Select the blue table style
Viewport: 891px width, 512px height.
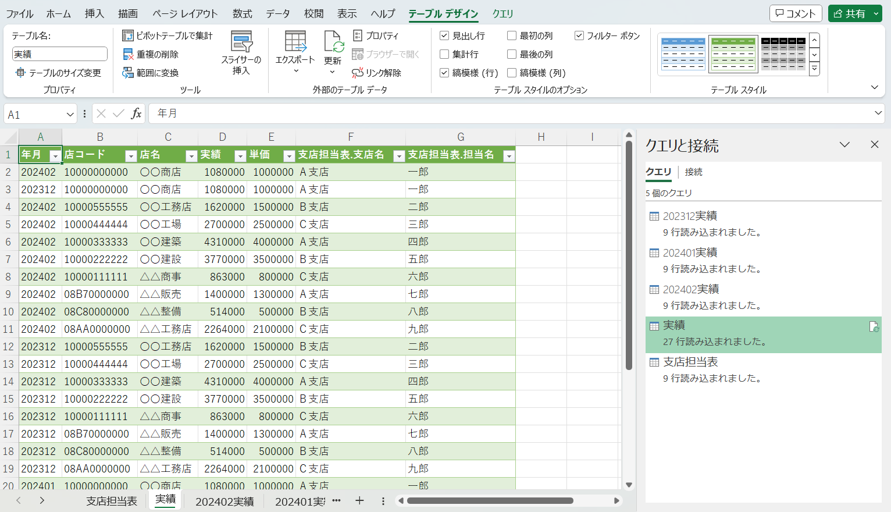683,54
